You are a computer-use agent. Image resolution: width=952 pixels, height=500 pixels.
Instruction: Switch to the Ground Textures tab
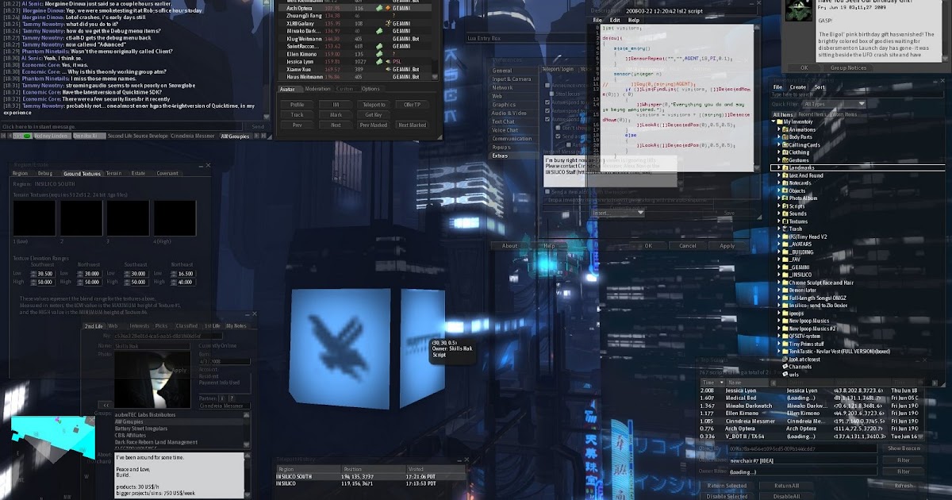[x=82, y=174]
